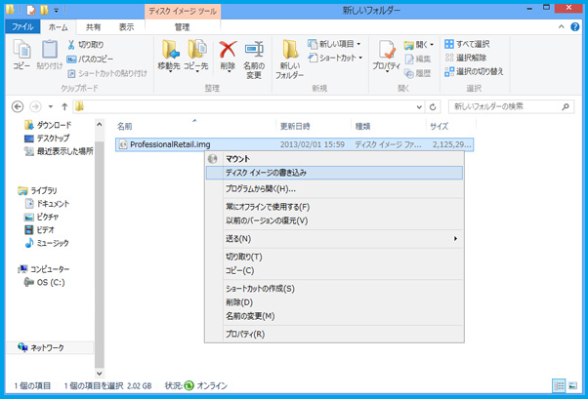Click the red 削除 (Delete) X icon
This screenshot has width=588, height=399.
point(228,50)
